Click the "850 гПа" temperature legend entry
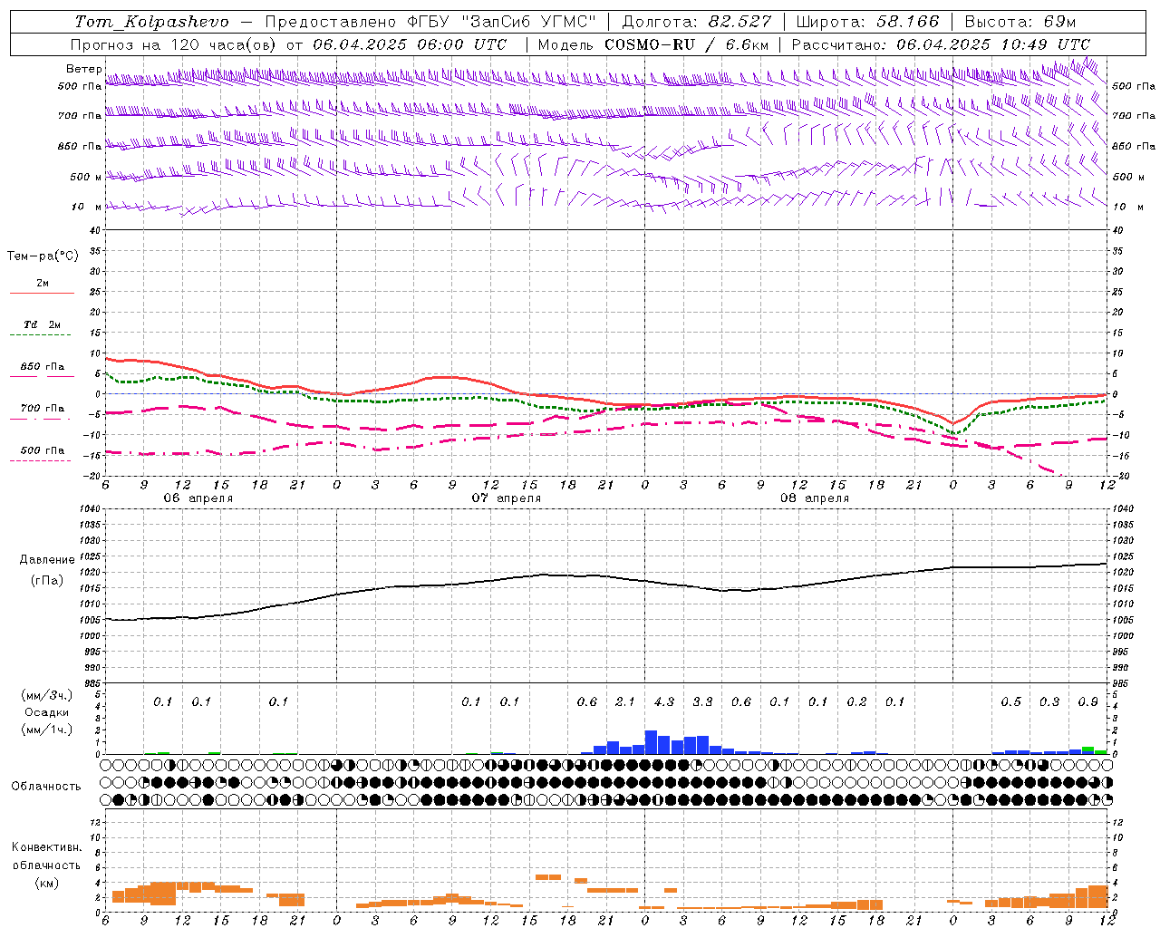Screen dimensions: 1160x928 coord(43,367)
